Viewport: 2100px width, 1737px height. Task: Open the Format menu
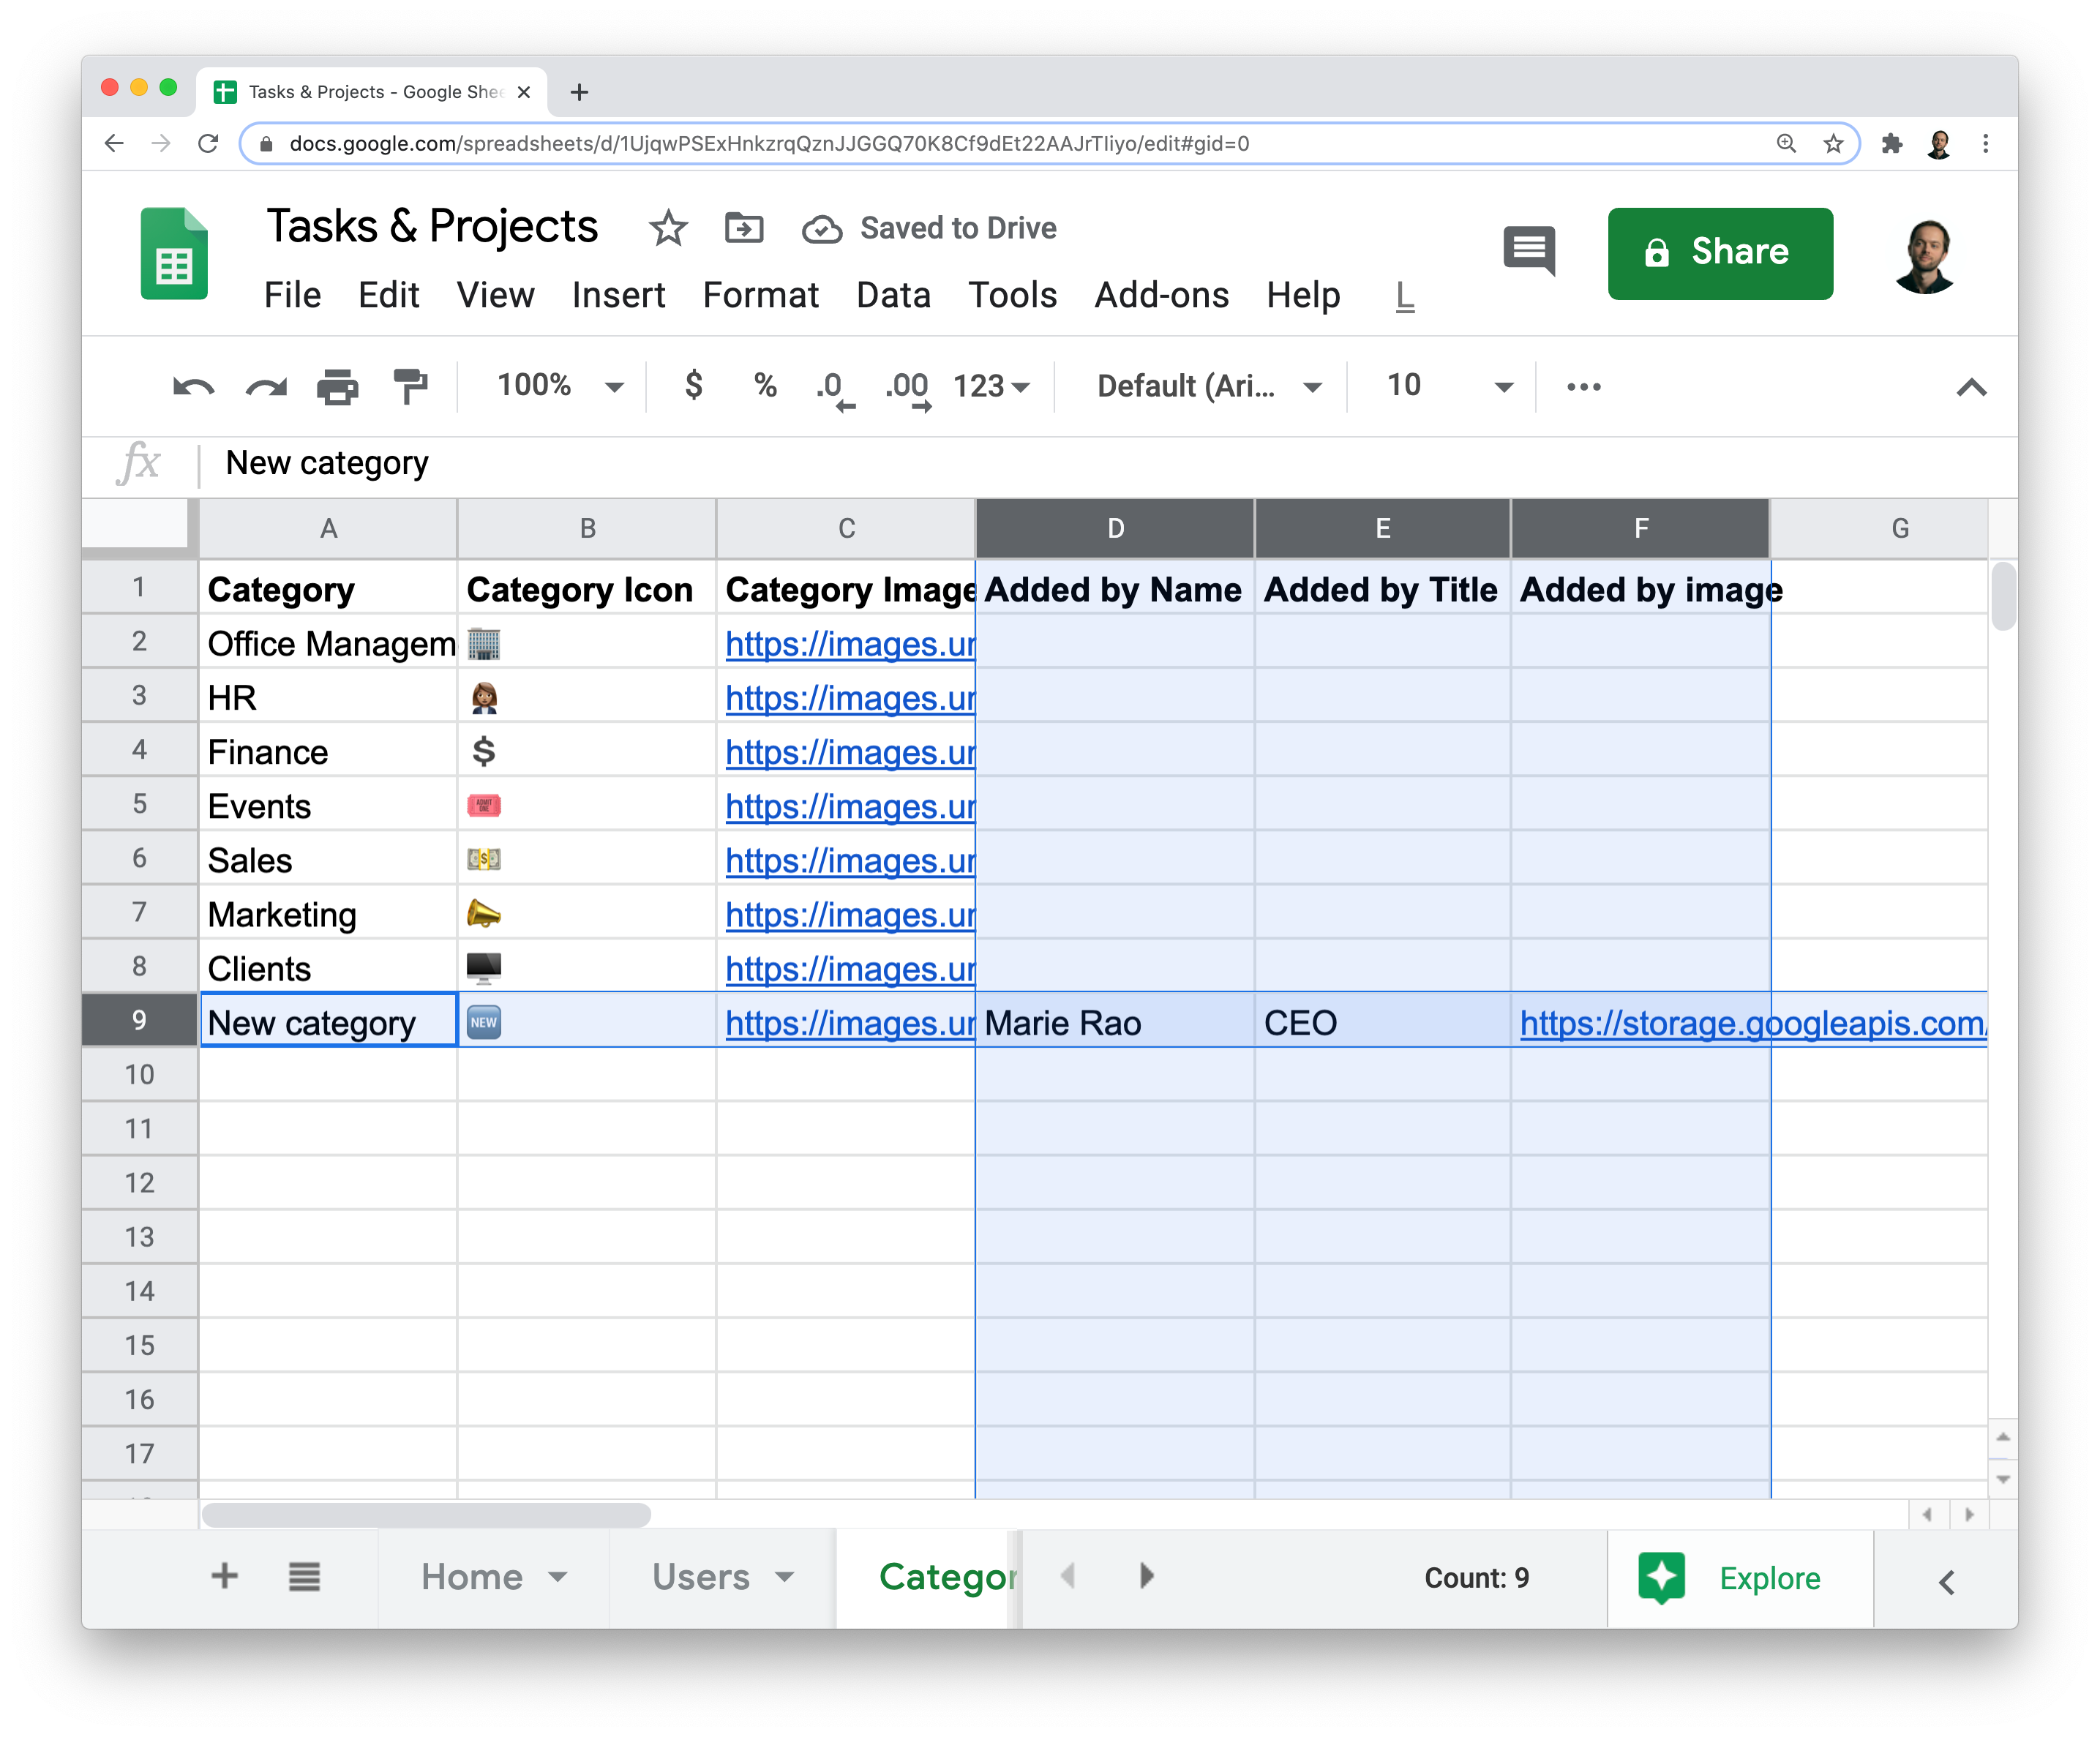760,295
